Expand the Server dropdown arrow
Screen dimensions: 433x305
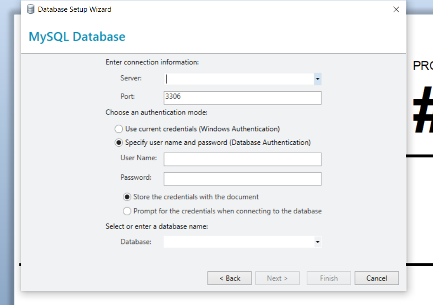click(x=318, y=79)
